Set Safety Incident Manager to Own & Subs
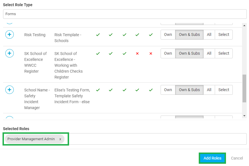 tap(189, 90)
